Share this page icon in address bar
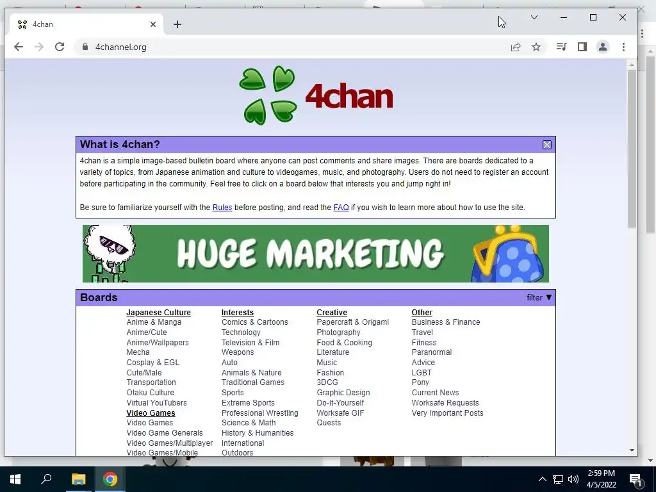The height and width of the screenshot is (492, 656). [516, 47]
